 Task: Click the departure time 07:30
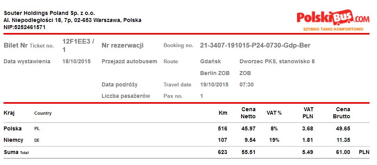pos(246,84)
